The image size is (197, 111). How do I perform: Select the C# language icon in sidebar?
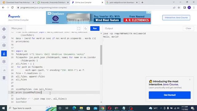pos(4,62)
